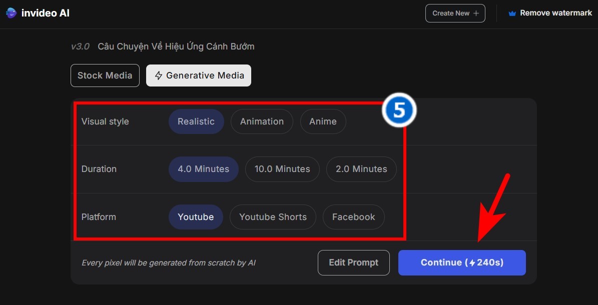Switch to the Generative Media tab
The width and height of the screenshot is (598, 305).
pyautogui.click(x=198, y=75)
